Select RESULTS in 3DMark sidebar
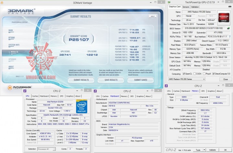The width and height of the screenshot is (233, 153). (15, 52)
